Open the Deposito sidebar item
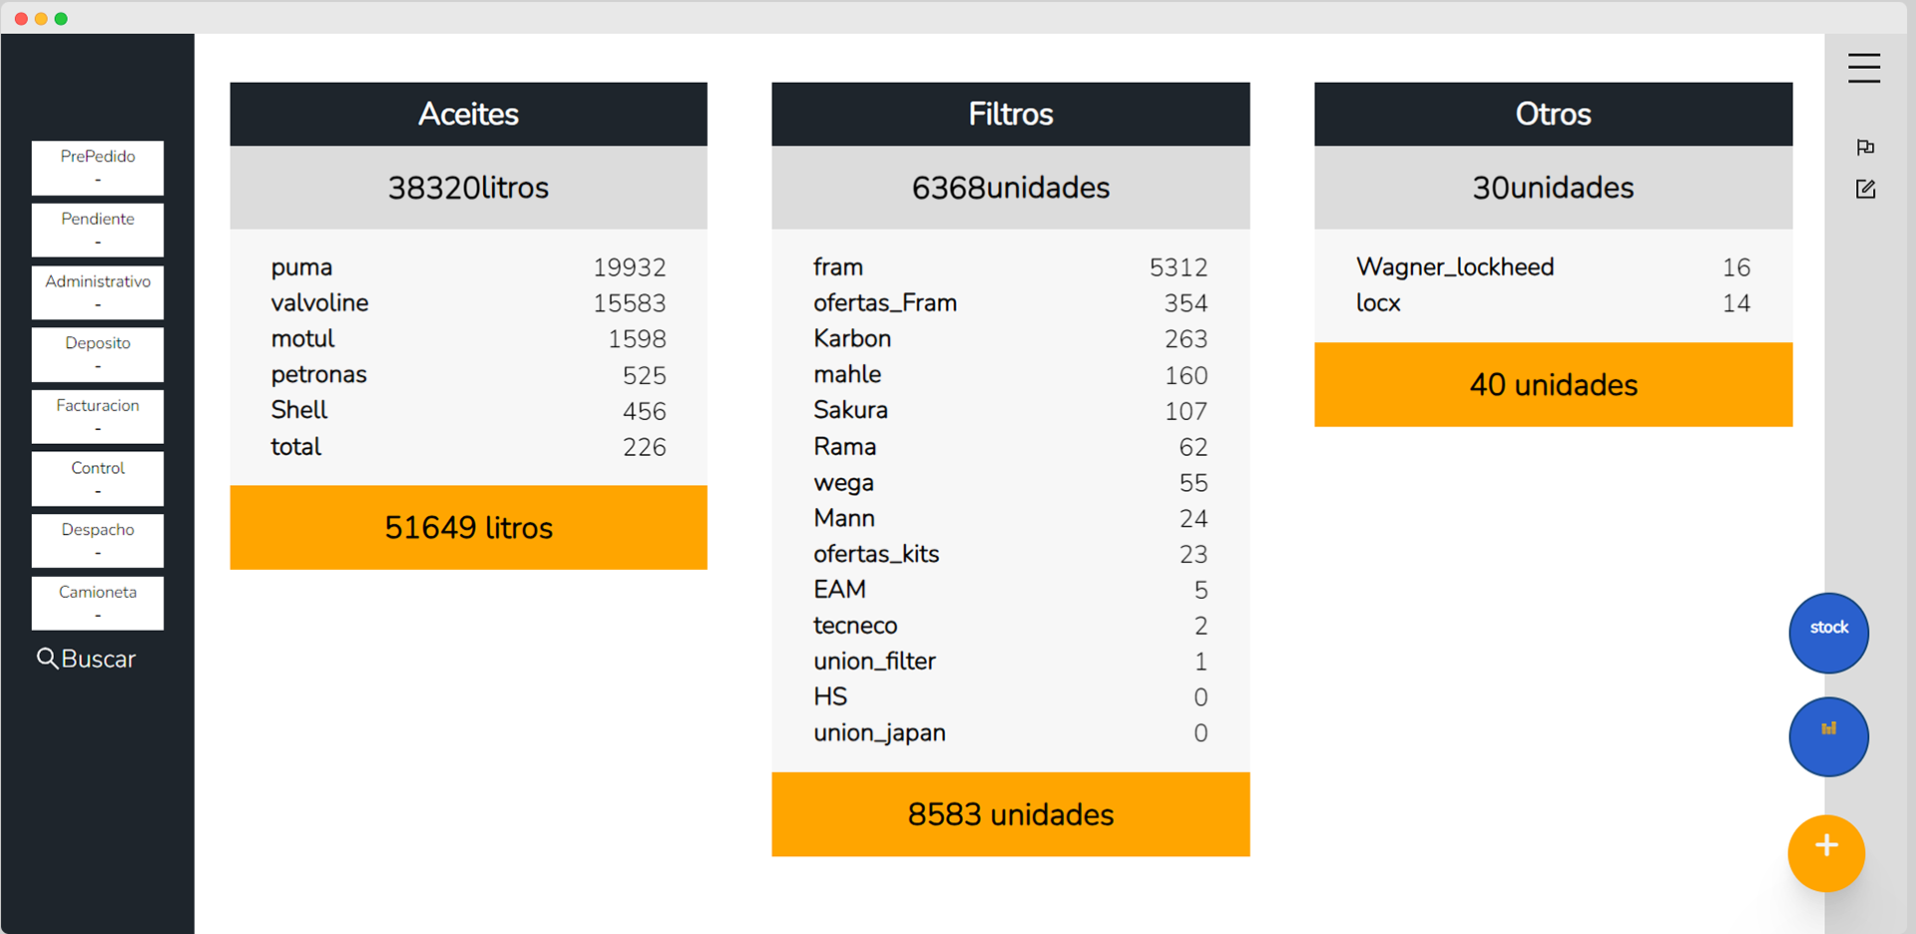1916x934 pixels. (x=98, y=354)
